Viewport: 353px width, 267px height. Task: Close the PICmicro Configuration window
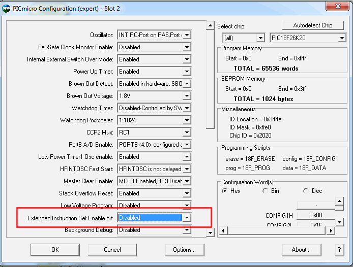point(337,6)
